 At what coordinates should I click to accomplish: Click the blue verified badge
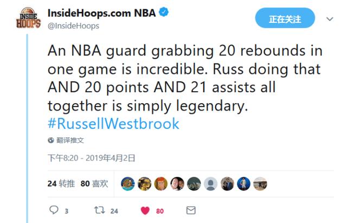pyautogui.click(x=164, y=12)
